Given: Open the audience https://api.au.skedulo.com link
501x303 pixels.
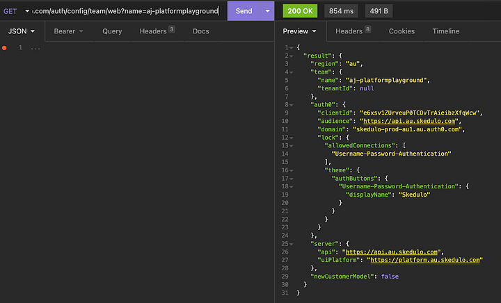Looking at the screenshot, I should tap(409, 121).
